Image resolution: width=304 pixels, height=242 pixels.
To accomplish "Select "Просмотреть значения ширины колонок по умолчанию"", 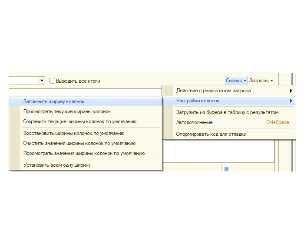I will pos(84,153).
